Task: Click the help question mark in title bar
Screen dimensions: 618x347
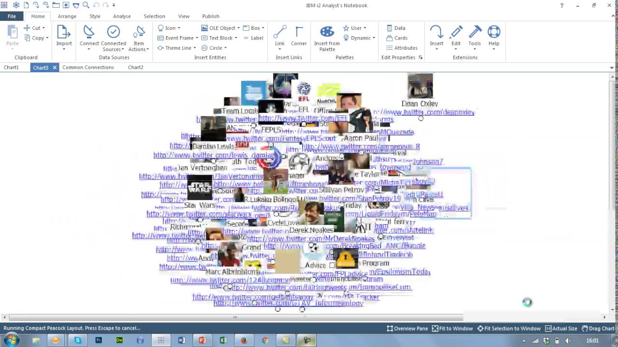Action: (x=562, y=5)
